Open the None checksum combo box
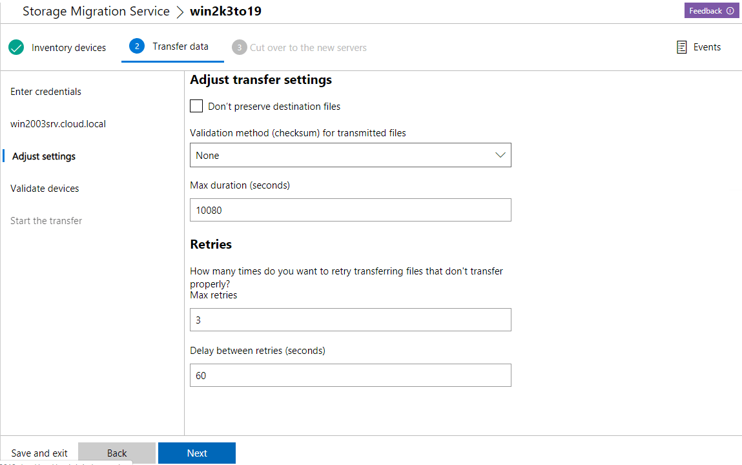This screenshot has width=742, height=465. (342, 155)
